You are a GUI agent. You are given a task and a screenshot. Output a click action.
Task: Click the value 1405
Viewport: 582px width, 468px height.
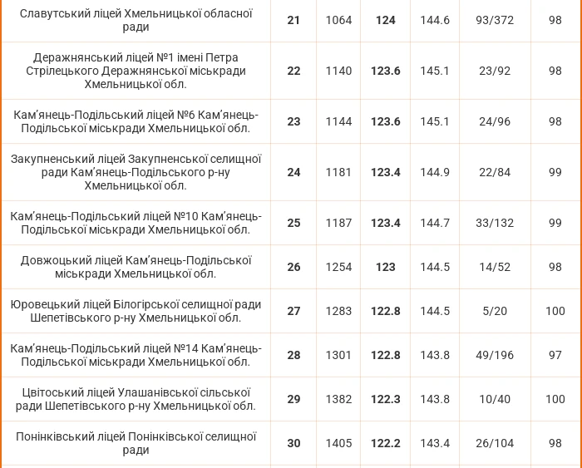[338, 444]
